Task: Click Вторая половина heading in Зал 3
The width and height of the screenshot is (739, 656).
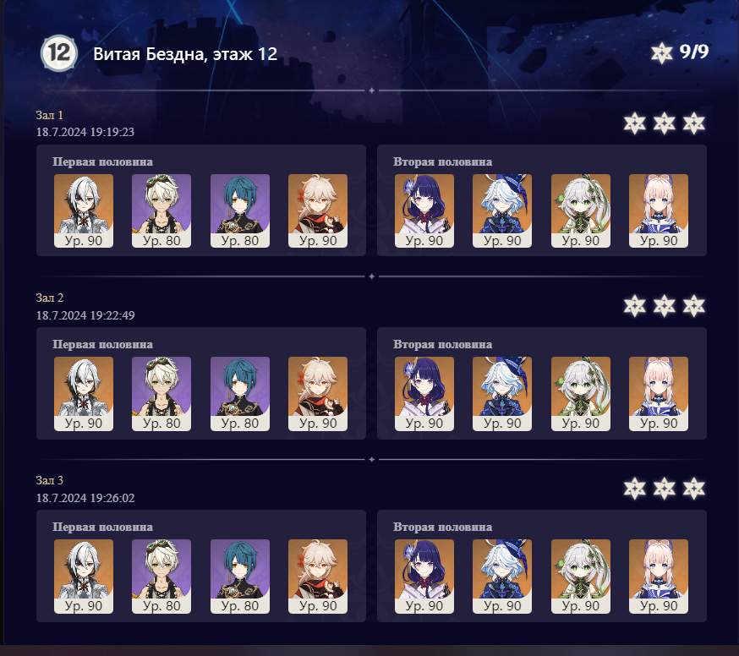Action: 442,527
